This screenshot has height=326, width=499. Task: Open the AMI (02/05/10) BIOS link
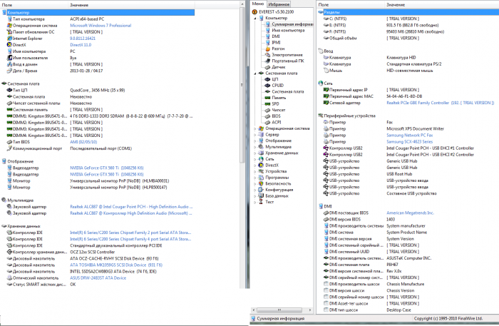point(83,142)
